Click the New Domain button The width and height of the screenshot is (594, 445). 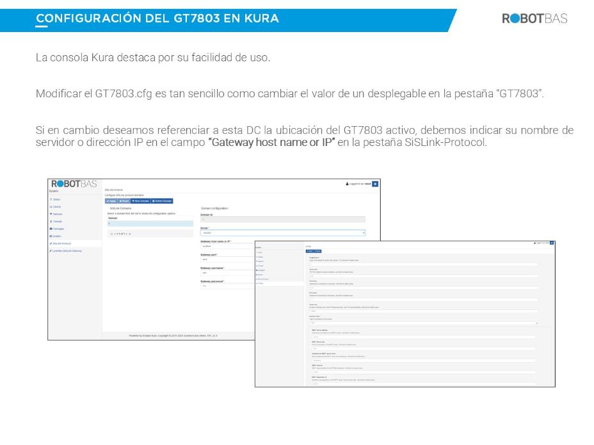tap(141, 201)
